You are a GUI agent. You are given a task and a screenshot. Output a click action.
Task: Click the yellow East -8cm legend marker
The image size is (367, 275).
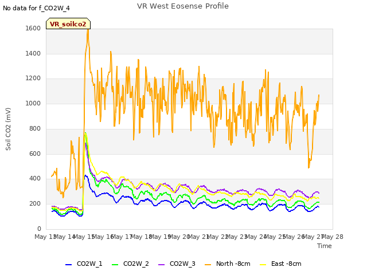[263, 265]
